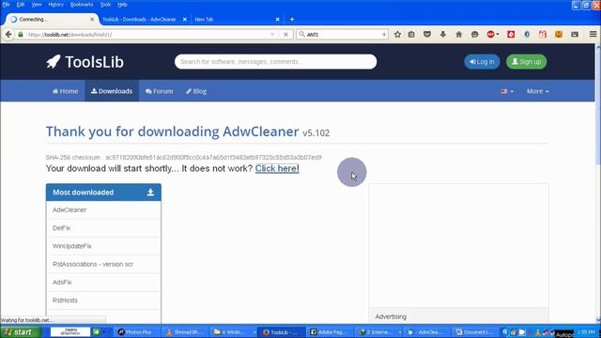The width and height of the screenshot is (601, 338).
Task: Click the red square extension icon
Action: point(511,35)
